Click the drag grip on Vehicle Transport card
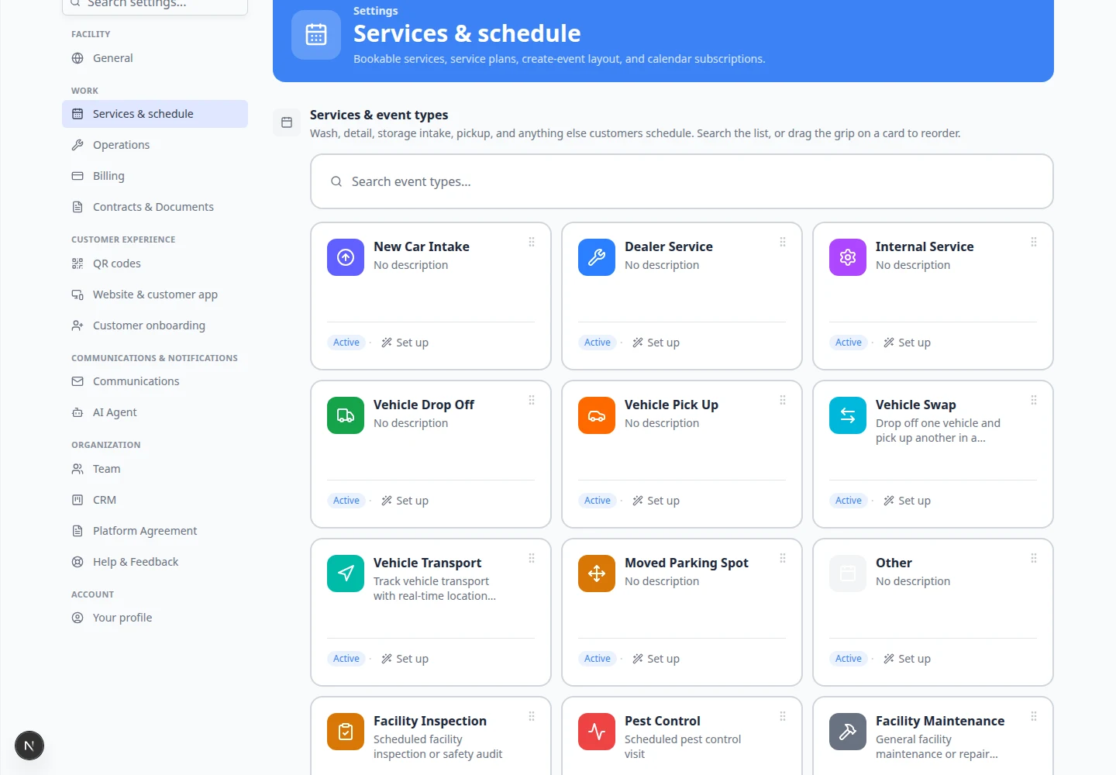Viewport: 1116px width, 775px height. pyautogui.click(x=532, y=558)
